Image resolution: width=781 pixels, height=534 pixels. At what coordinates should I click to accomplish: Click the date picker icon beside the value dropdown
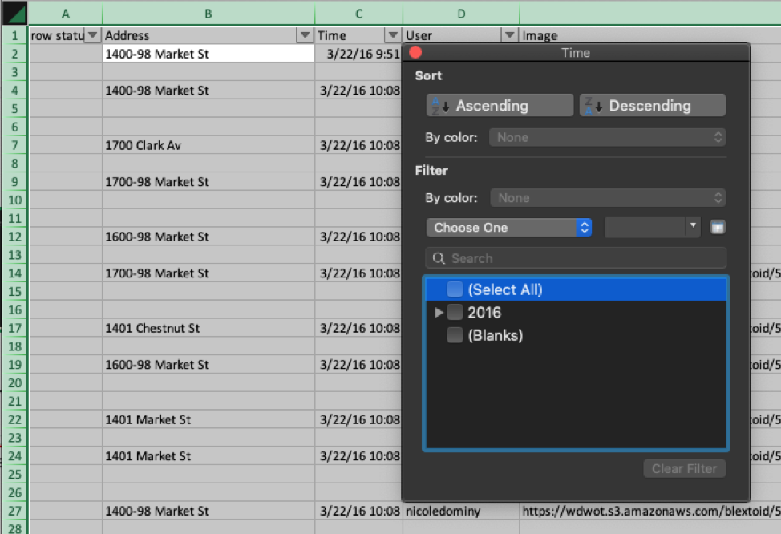(x=716, y=227)
